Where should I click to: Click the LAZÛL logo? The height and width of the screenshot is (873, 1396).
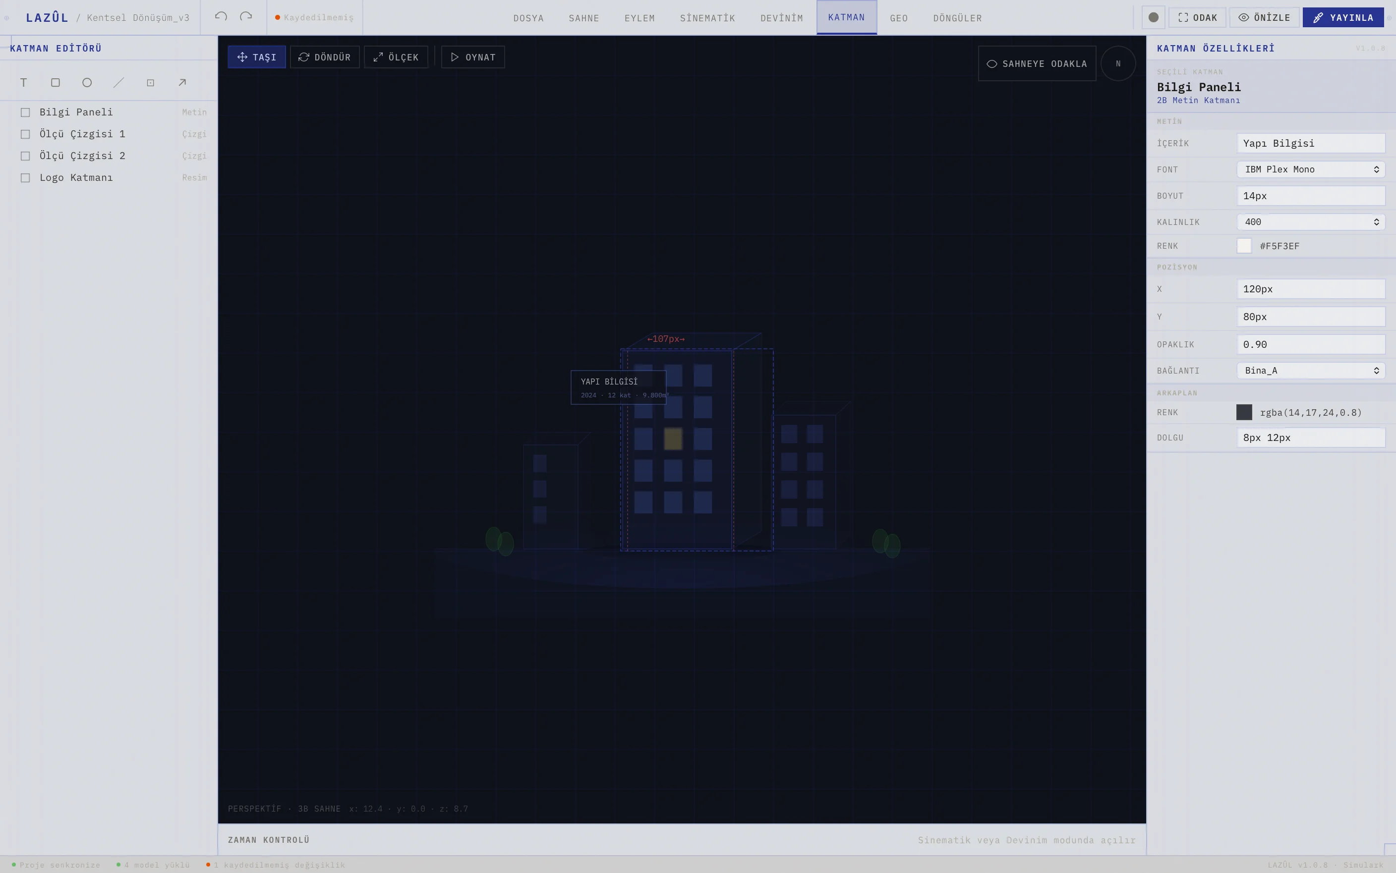coord(48,17)
